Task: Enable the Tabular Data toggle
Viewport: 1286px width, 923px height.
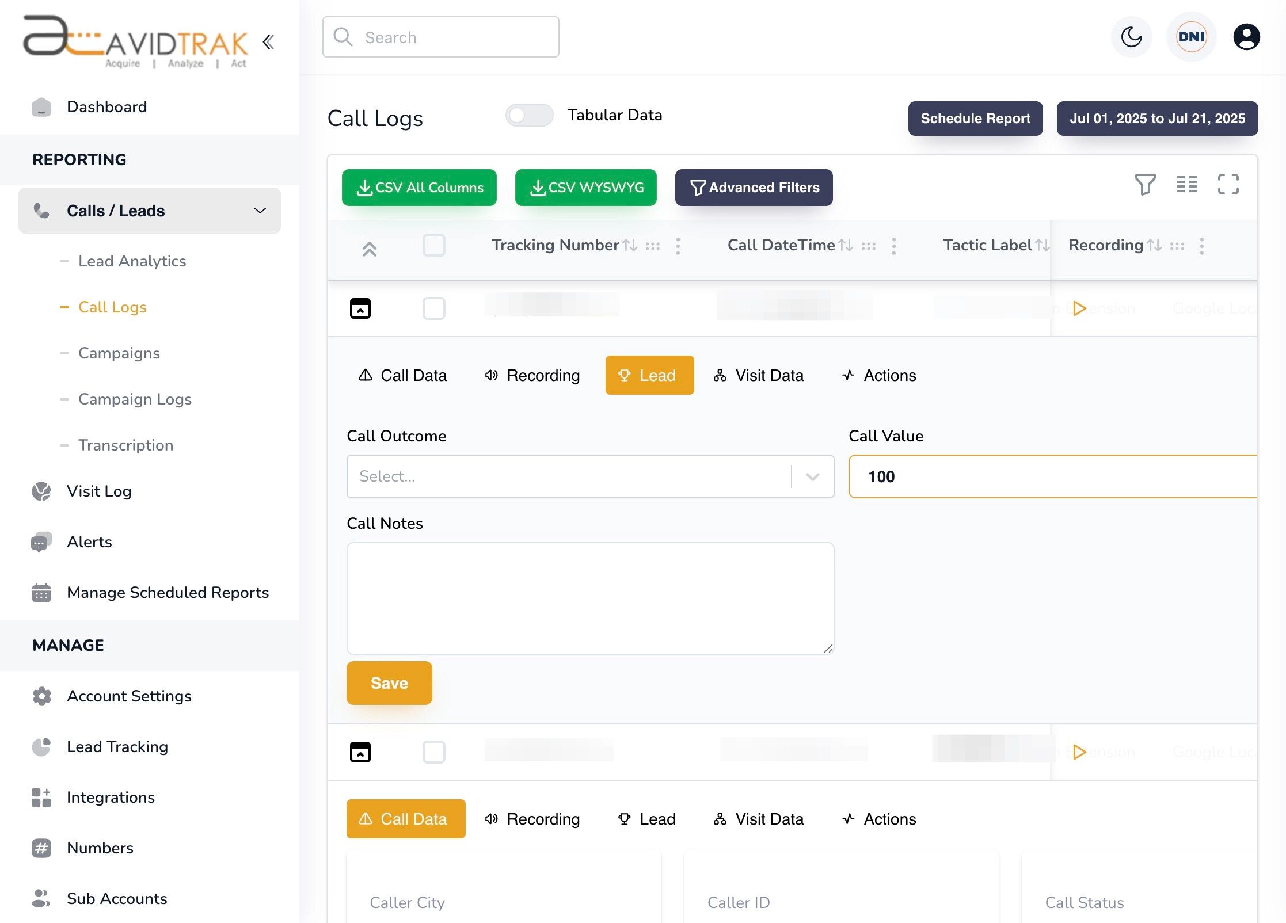Action: tap(528, 115)
